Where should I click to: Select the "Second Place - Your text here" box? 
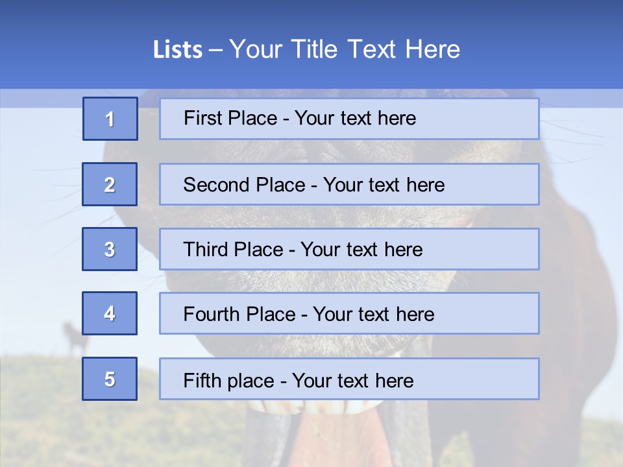click(349, 184)
